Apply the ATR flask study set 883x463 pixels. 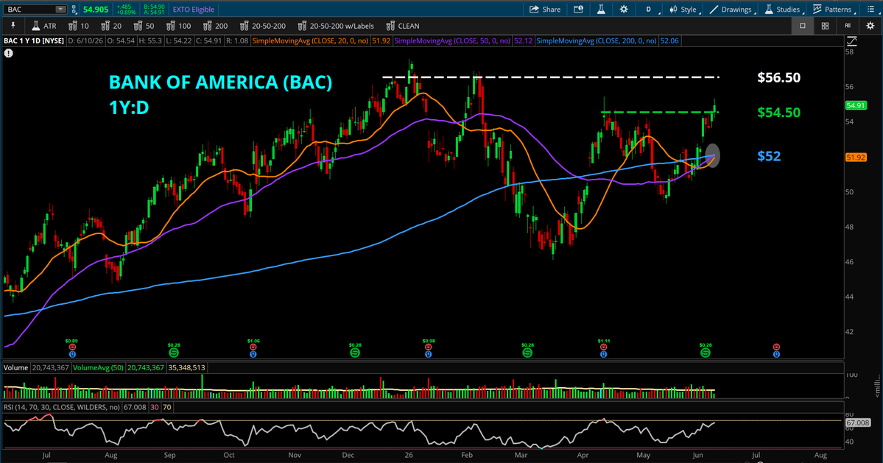click(x=44, y=26)
